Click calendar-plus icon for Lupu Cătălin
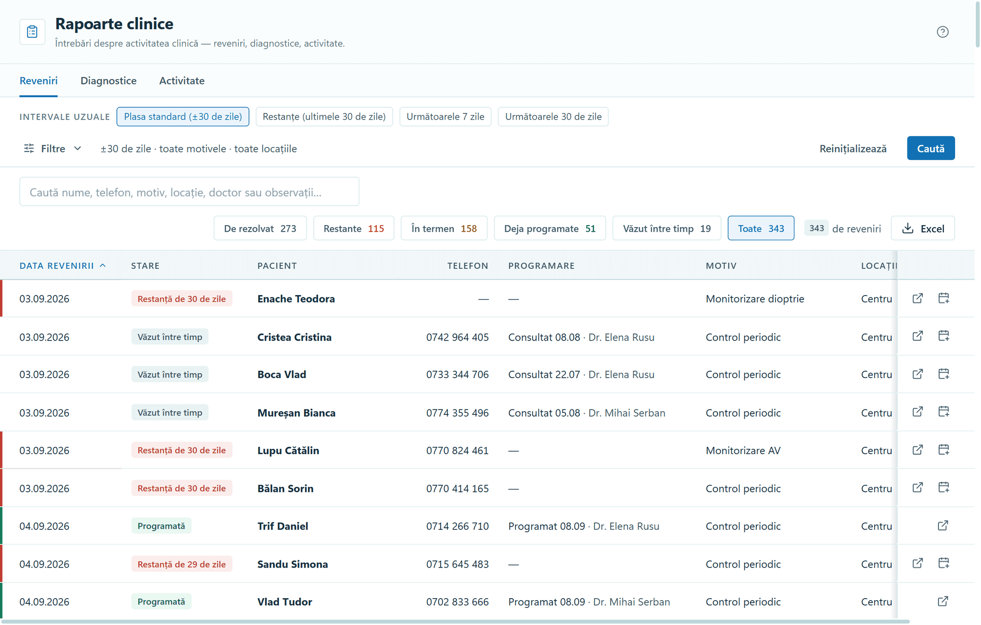 pos(944,450)
